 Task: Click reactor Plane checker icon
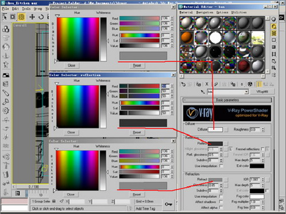point(6,75)
